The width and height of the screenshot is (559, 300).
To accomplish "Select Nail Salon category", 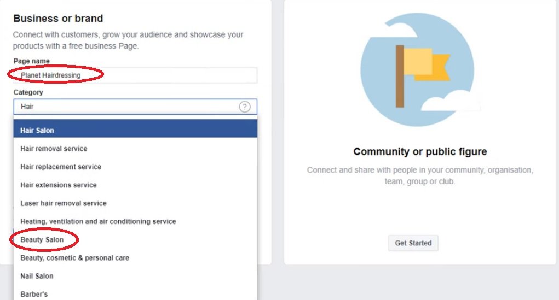I will tap(135, 276).
